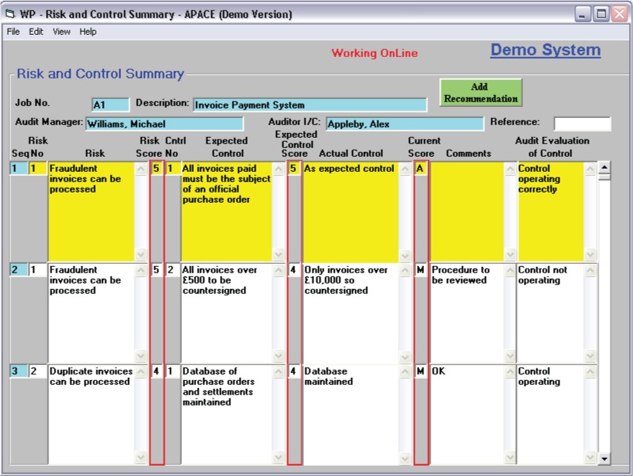Screen dimensions: 633x476
Task: Click the Audit Manager field Williams, Michael
Action: (164, 124)
